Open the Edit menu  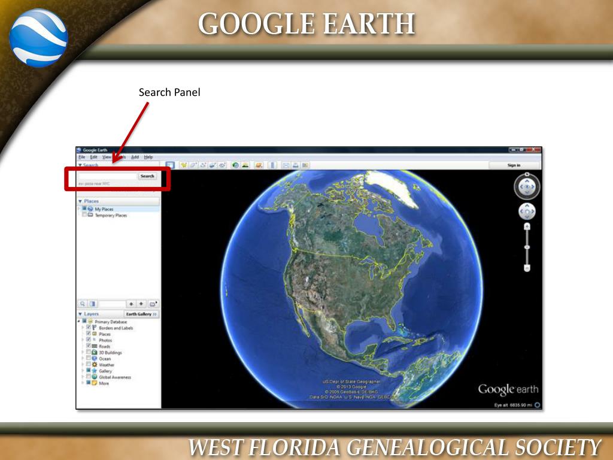(94, 157)
